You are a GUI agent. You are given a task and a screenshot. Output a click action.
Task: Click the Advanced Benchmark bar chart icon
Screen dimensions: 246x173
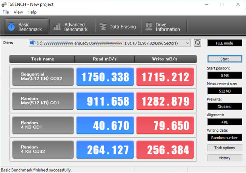pyautogui.click(x=57, y=27)
